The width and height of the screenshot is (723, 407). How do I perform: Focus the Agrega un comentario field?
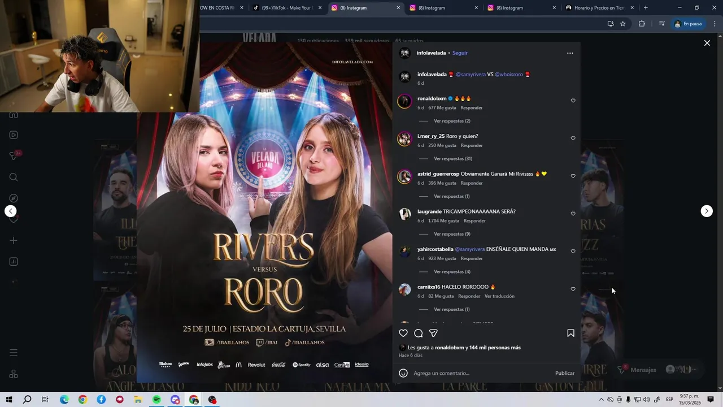[481, 373]
